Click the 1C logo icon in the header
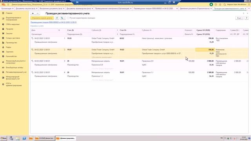This screenshot has width=251, height=141. (4, 4)
